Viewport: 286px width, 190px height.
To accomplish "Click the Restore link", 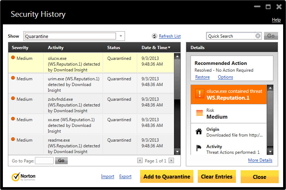I will click(x=202, y=77).
